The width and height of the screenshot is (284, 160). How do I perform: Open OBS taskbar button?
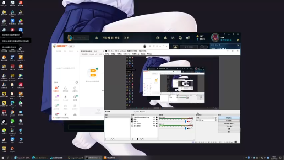coord(94,158)
